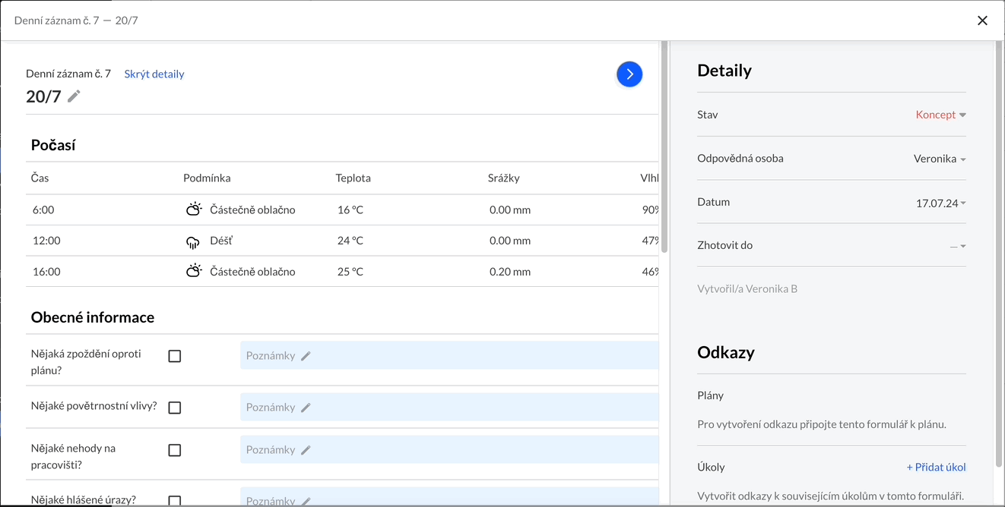1005x507 pixels.
Task: Check 'Nějaké nehody na pracovišti?' checkbox
Action: pyautogui.click(x=175, y=450)
